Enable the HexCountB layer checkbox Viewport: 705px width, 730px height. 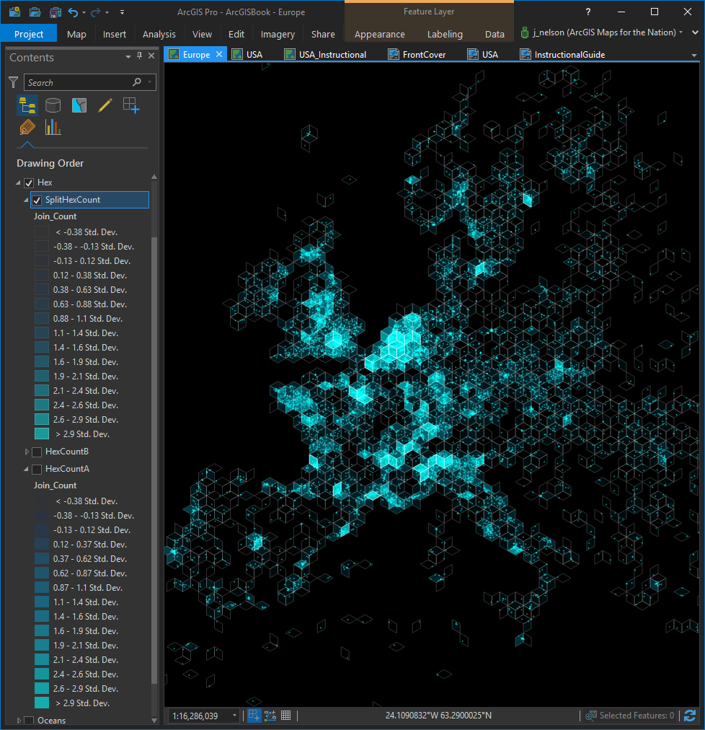37,452
